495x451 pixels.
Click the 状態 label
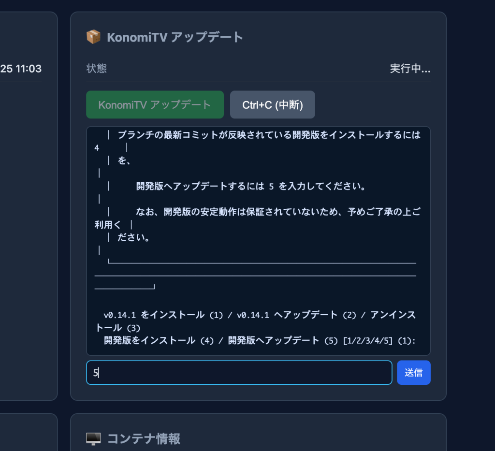click(x=97, y=69)
